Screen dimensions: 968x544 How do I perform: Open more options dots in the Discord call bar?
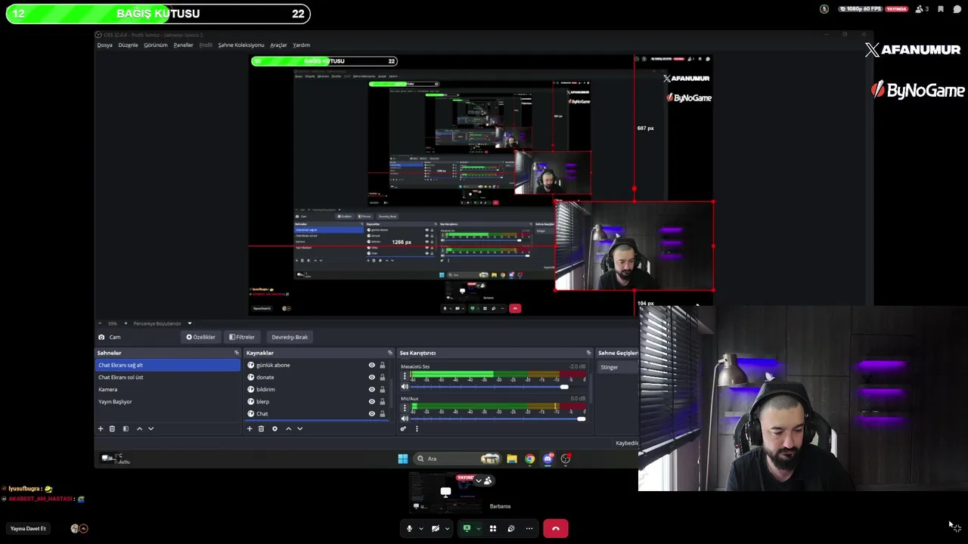click(529, 528)
